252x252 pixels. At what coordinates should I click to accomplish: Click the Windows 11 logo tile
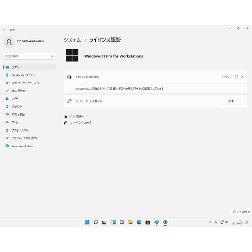(72, 55)
